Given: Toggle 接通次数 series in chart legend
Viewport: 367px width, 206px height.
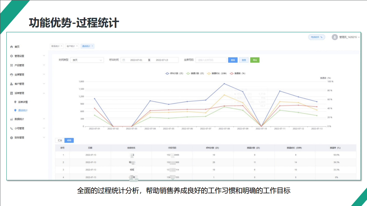Looking at the screenshot, I should (195, 74).
